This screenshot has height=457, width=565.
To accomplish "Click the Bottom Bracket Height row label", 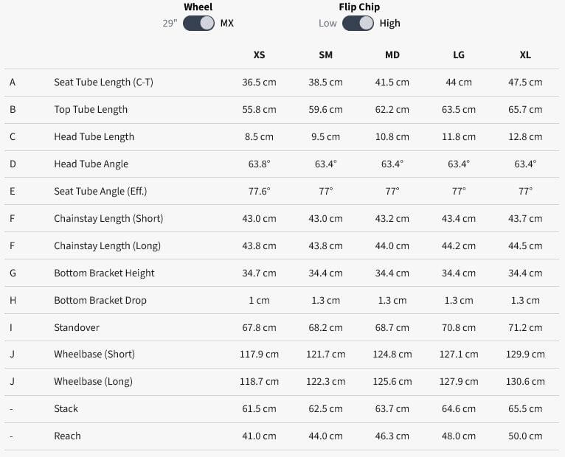I will pyautogui.click(x=104, y=273).
